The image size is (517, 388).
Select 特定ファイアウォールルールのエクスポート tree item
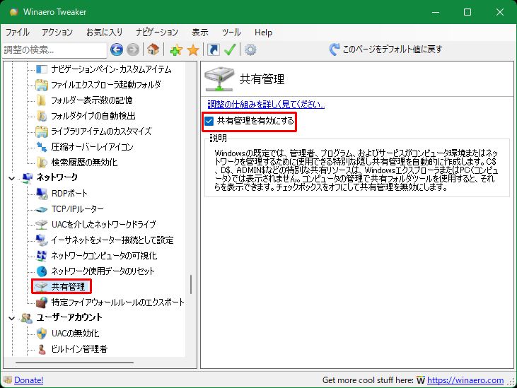(117, 302)
